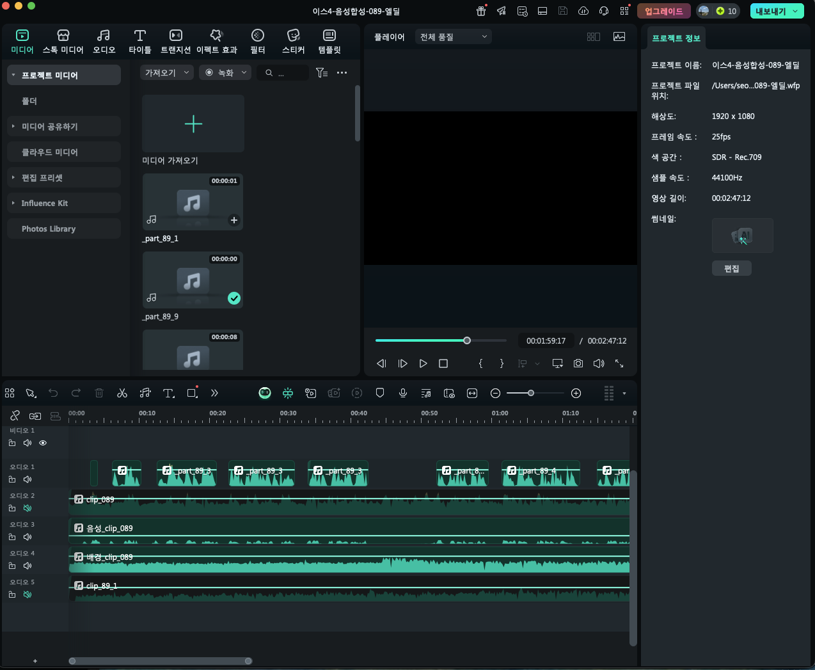Take a snapshot with the camera icon
Image resolution: width=815 pixels, height=670 pixels.
578,363
